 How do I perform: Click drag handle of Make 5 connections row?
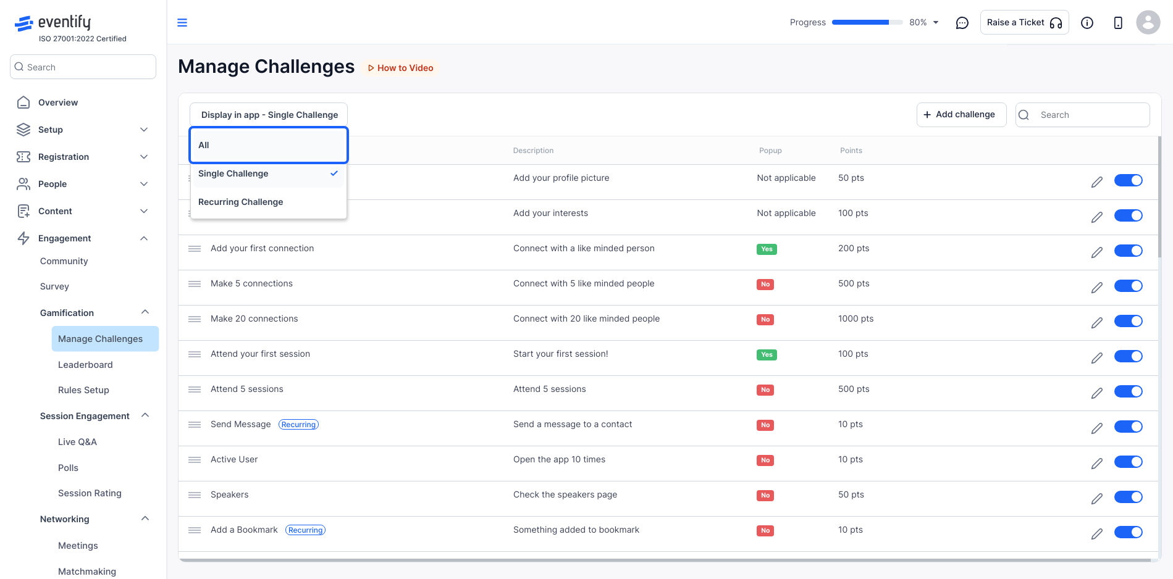click(195, 284)
